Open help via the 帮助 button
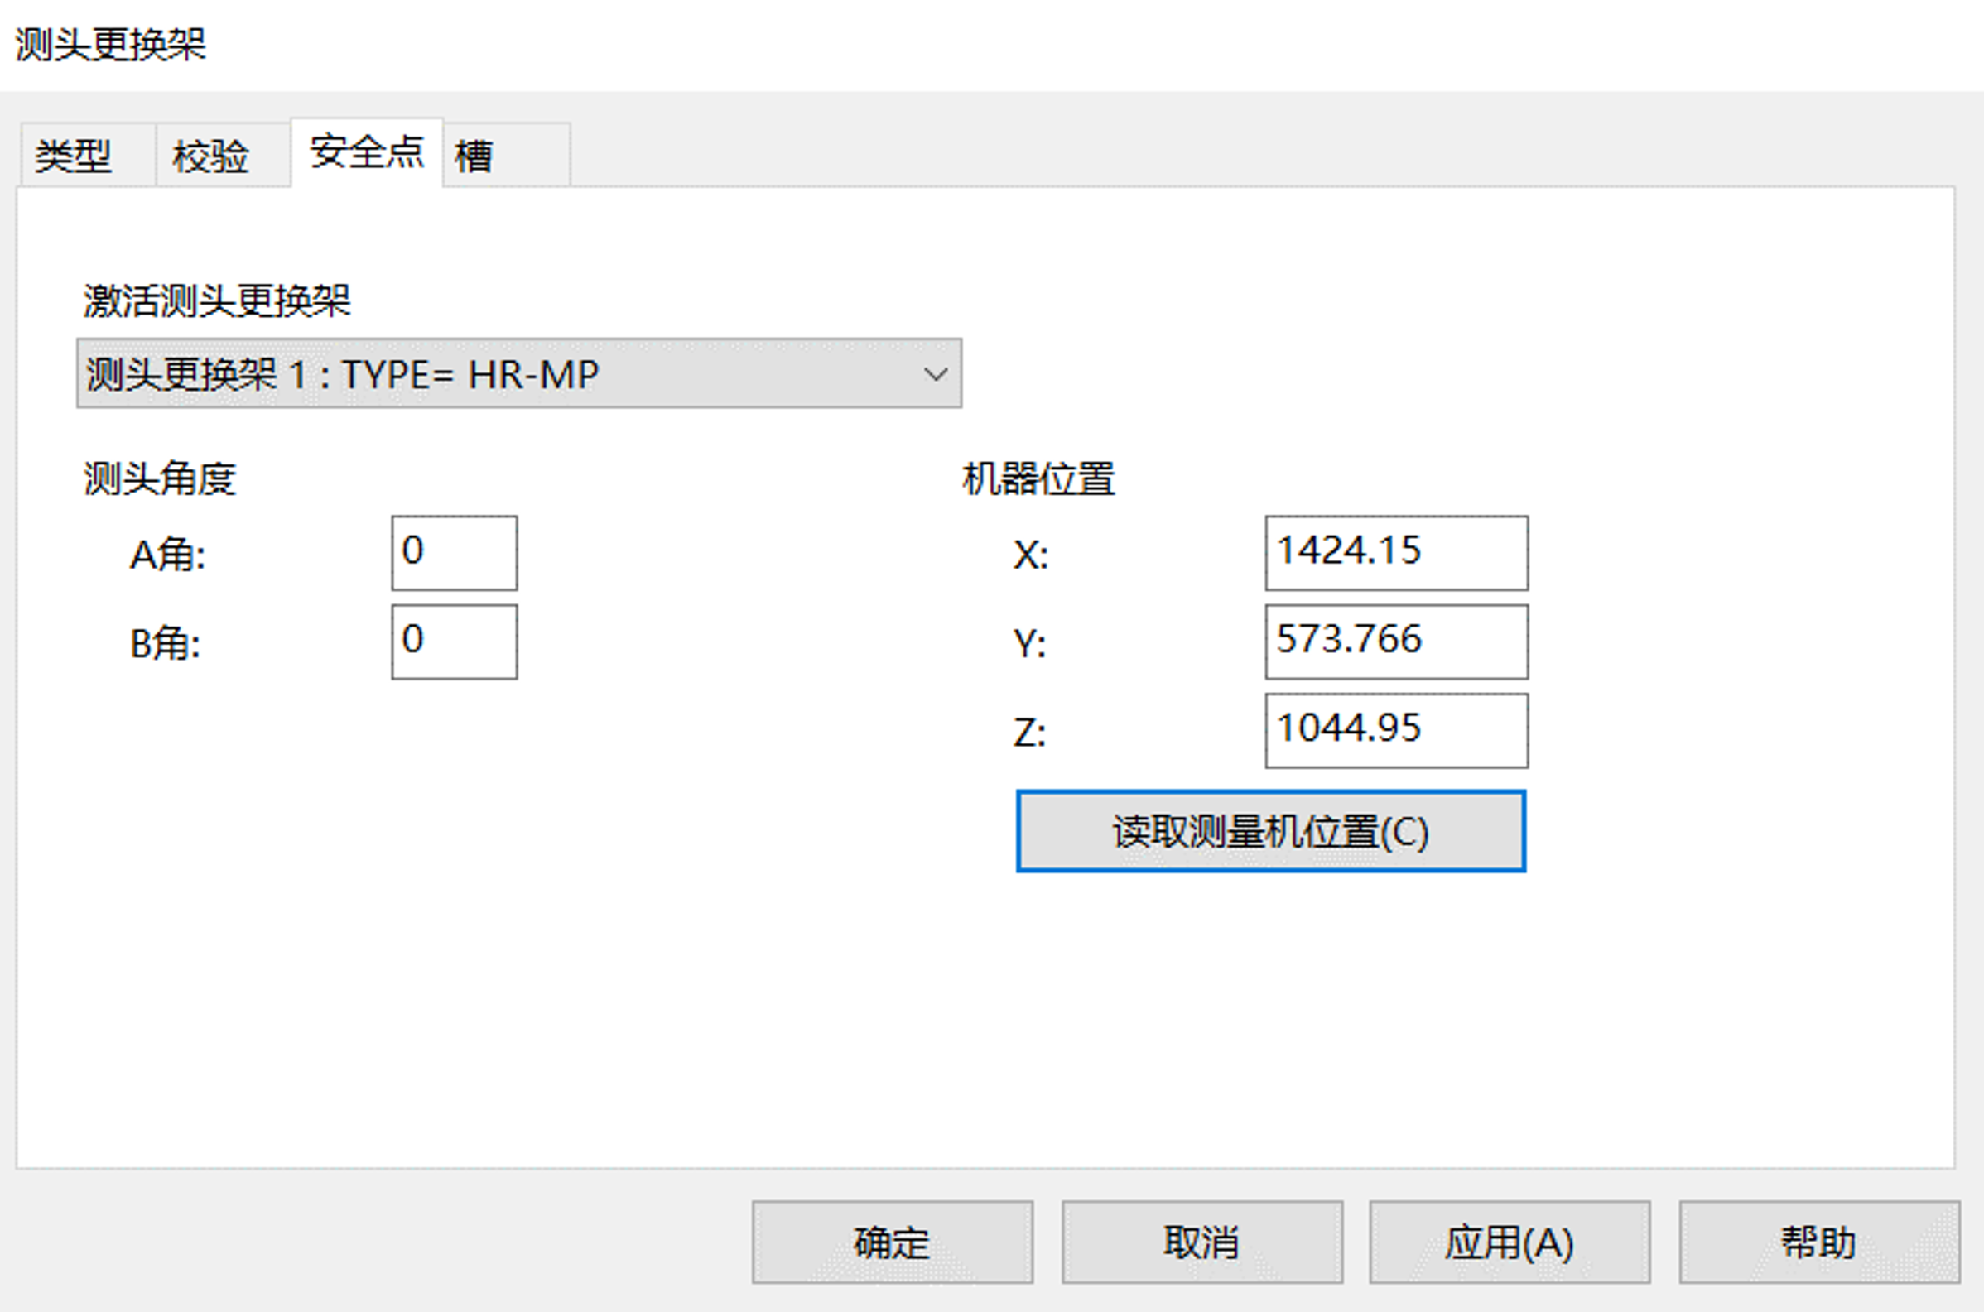 1818,1242
